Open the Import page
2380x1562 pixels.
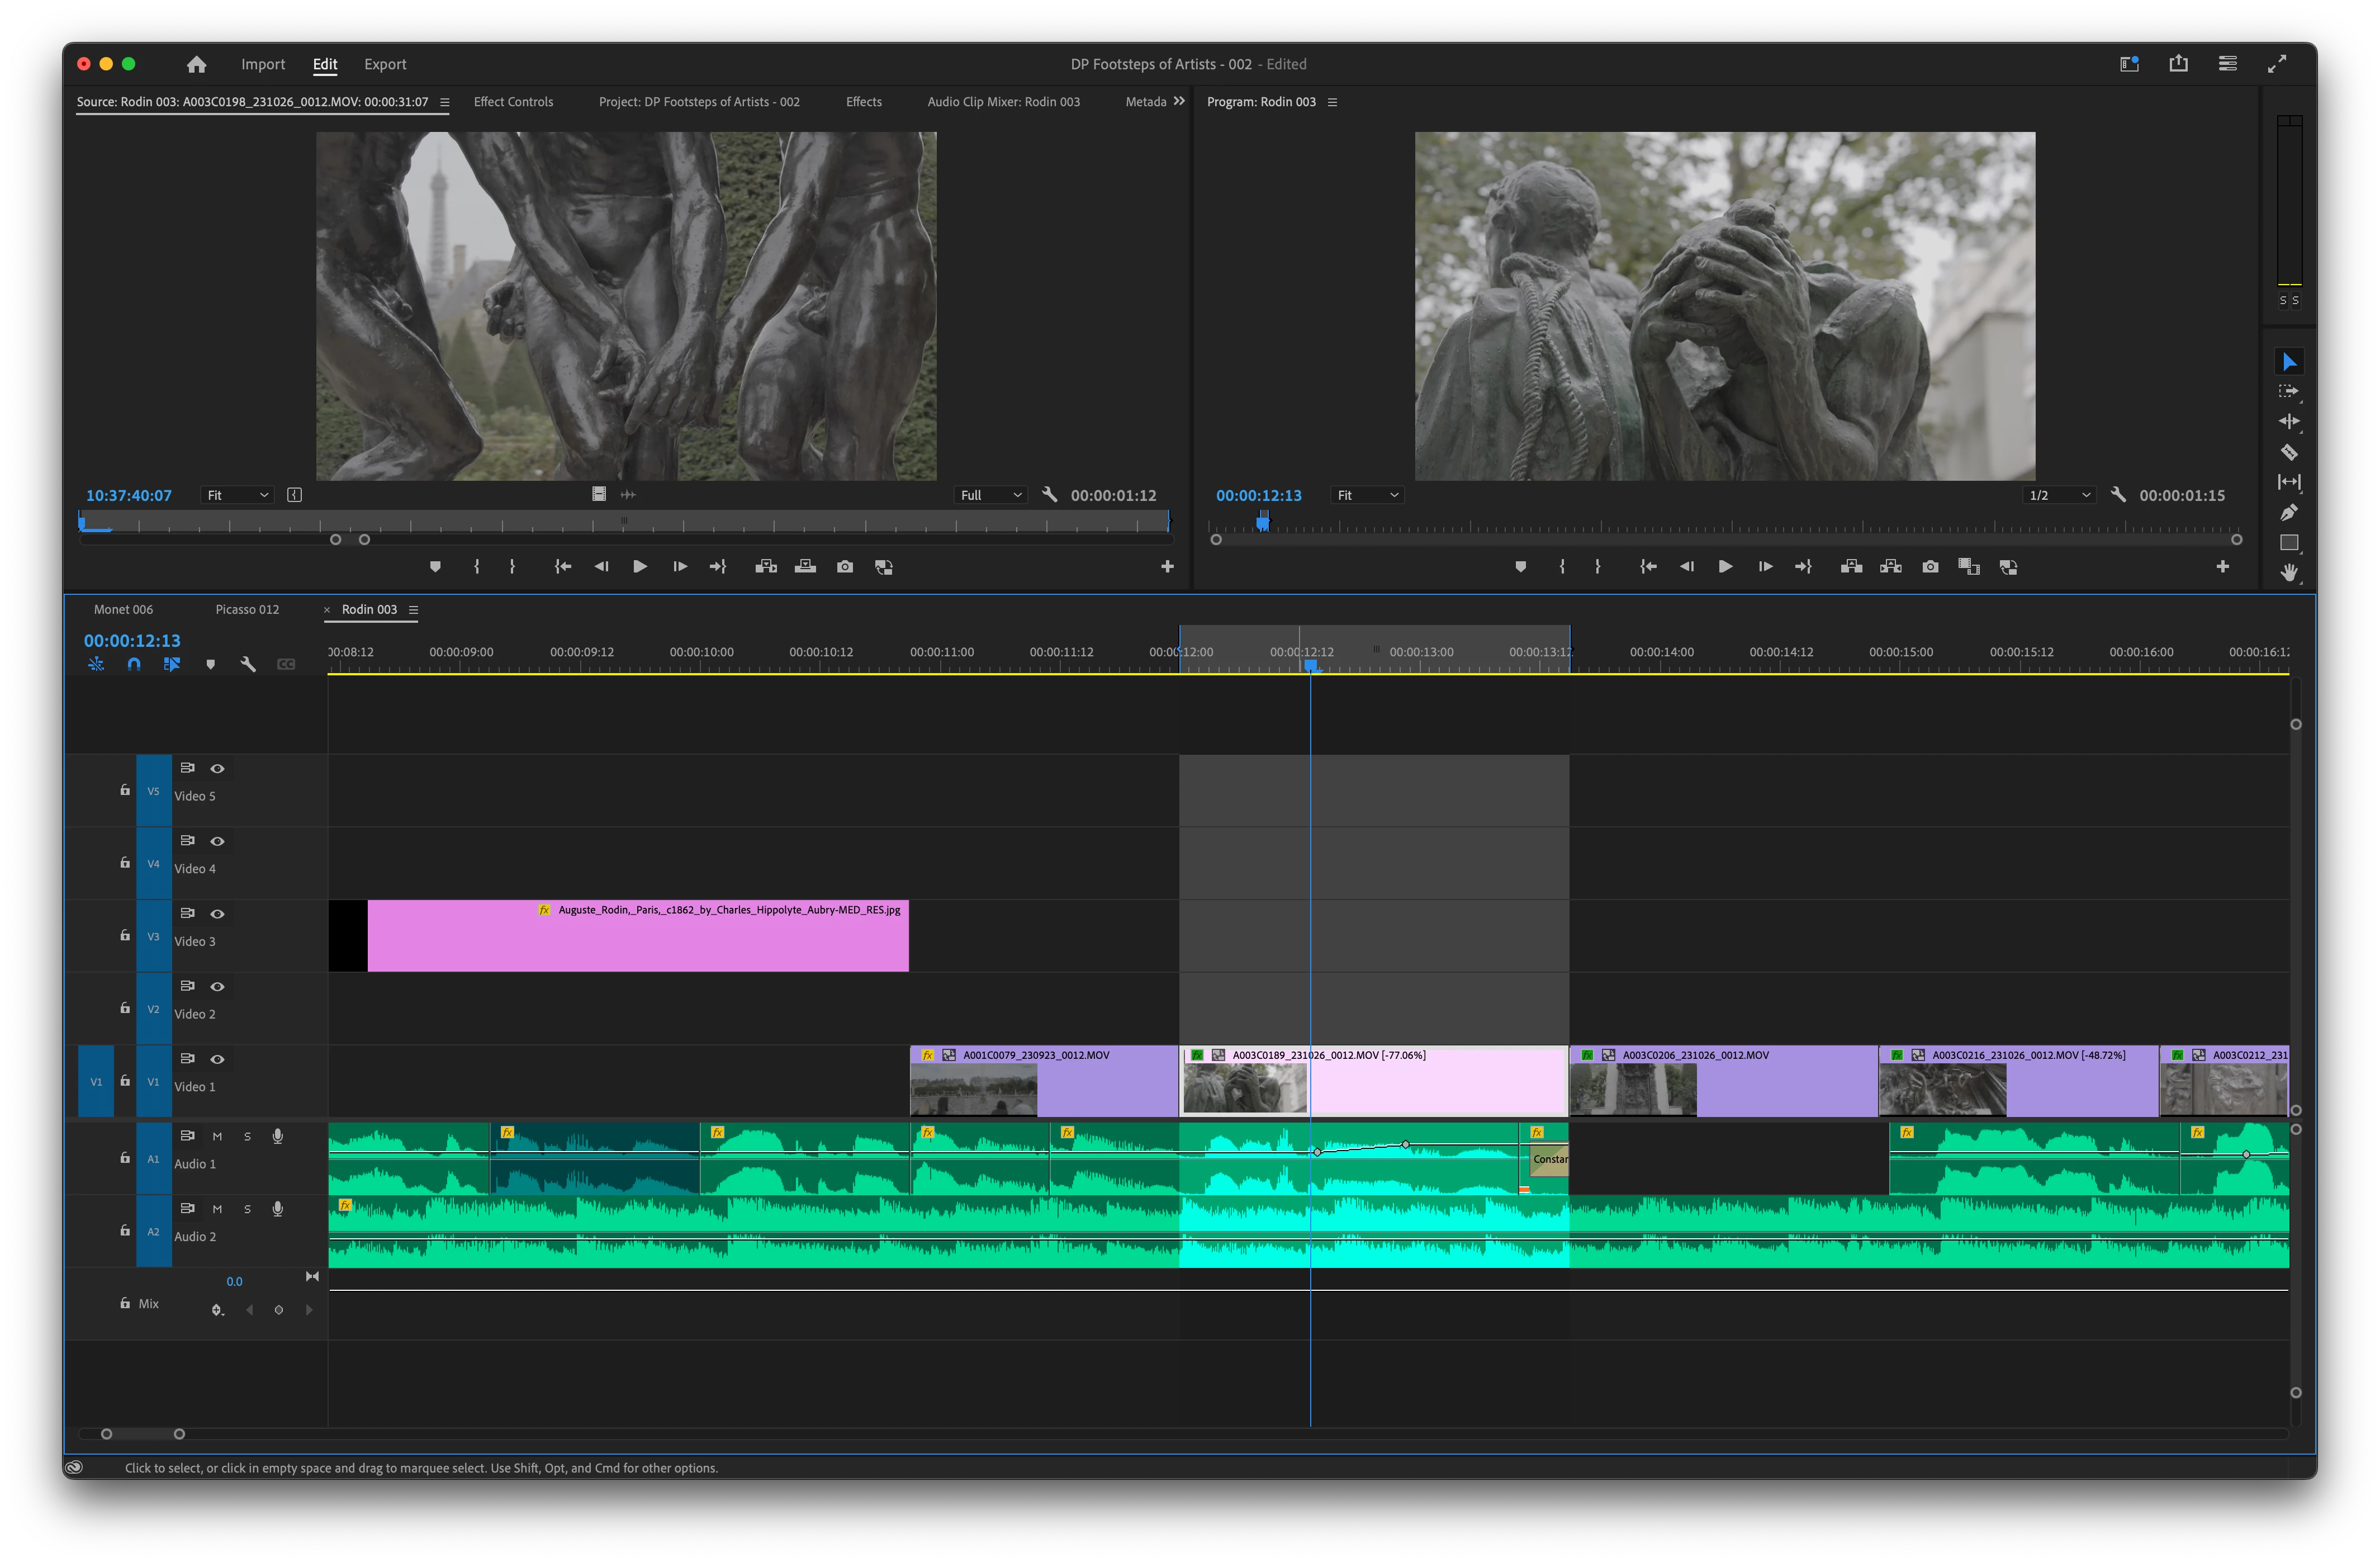tap(263, 64)
